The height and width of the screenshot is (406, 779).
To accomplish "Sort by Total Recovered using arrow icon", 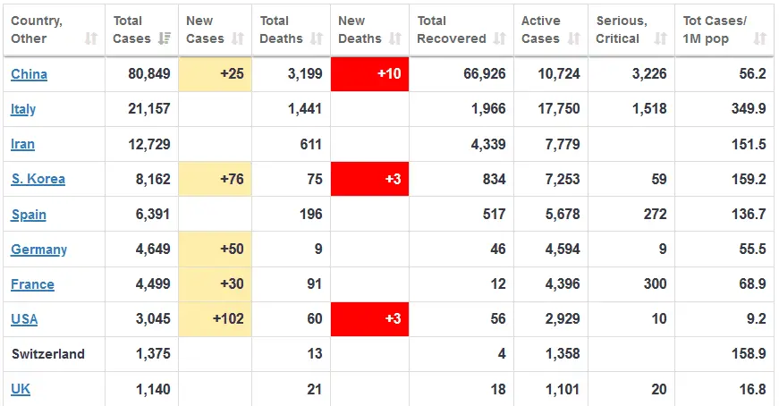I will [499, 38].
